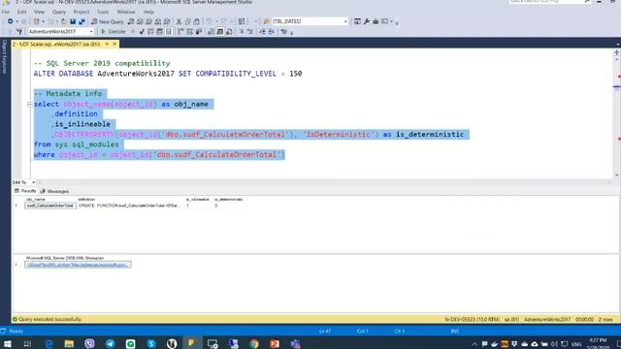621x349 pixels.
Task: Click the New Query button
Action: (108, 21)
